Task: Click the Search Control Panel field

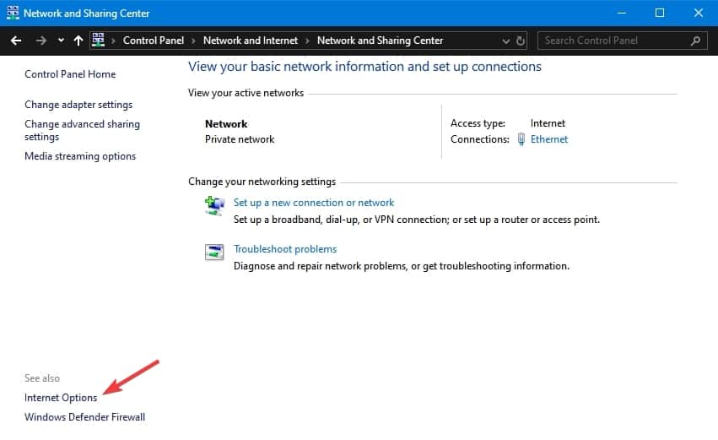Action: point(623,41)
